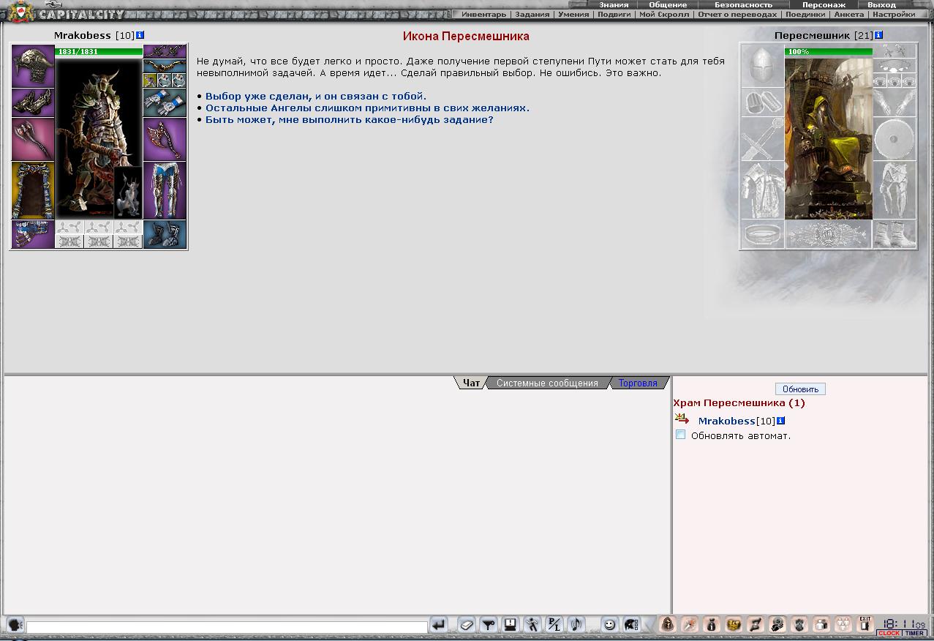Click the money bag bottom icon
934x641 pixels.
[711, 624]
